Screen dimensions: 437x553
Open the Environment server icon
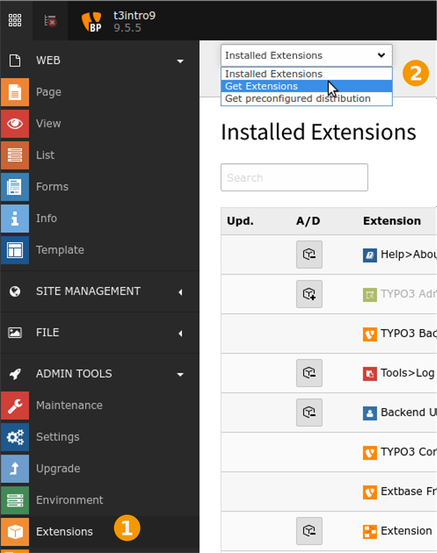(x=15, y=500)
